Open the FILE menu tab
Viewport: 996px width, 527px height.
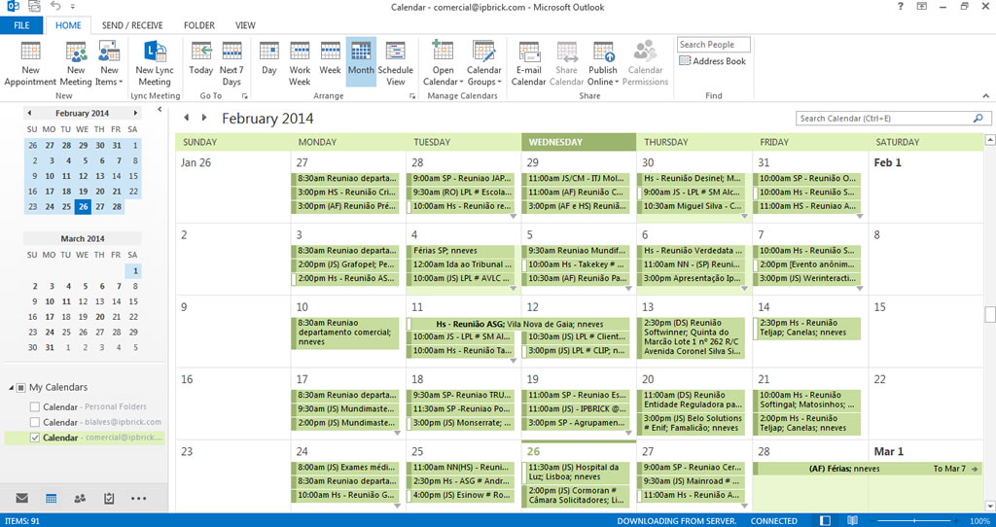coord(21,25)
